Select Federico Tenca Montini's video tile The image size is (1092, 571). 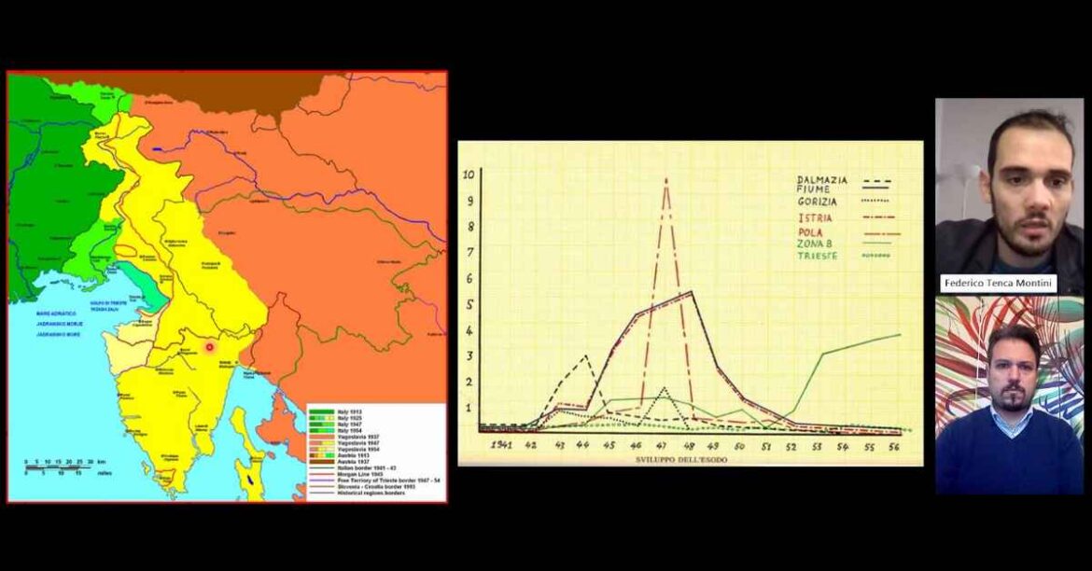point(1009,195)
